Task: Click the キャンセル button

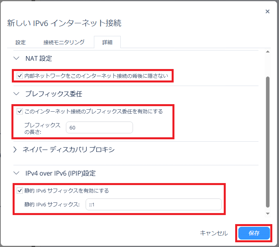Action: pos(214,233)
